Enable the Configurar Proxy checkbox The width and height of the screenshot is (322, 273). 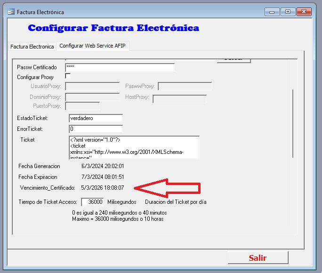[68, 76]
